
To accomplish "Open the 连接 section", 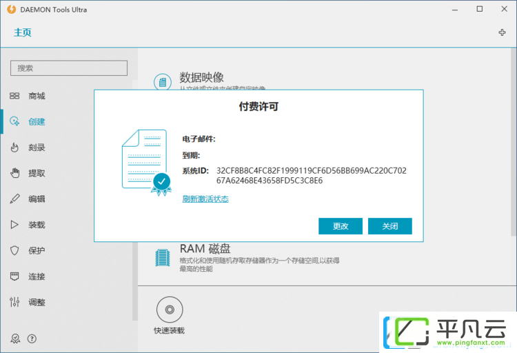I will [37, 276].
